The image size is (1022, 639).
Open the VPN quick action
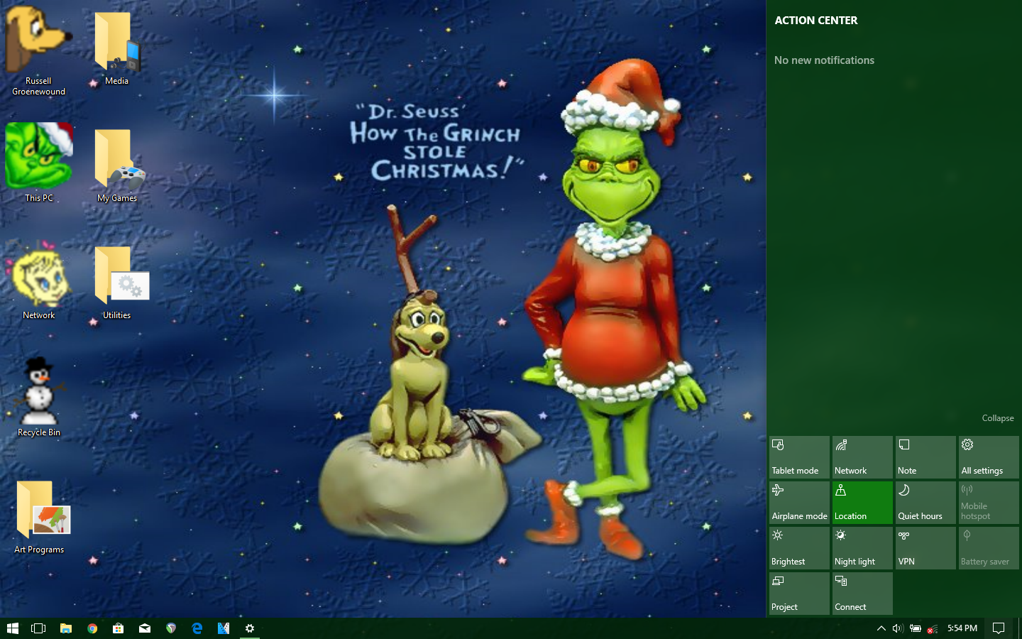pos(925,548)
